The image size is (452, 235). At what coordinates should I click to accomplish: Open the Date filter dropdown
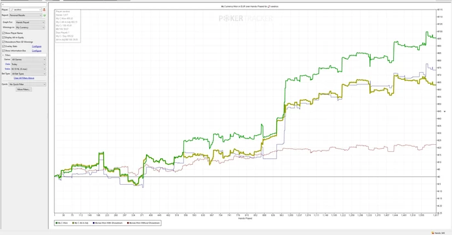(28, 64)
